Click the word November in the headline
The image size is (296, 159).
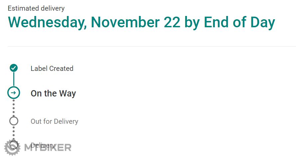point(125,22)
